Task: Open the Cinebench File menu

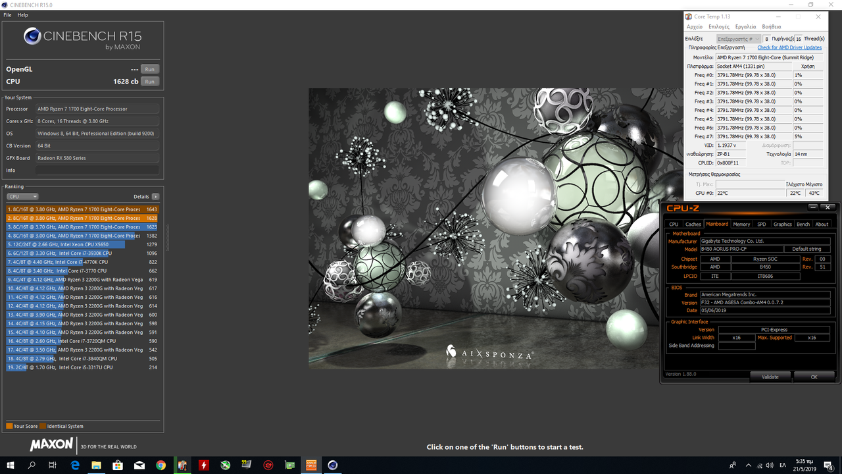Action: click(x=7, y=14)
